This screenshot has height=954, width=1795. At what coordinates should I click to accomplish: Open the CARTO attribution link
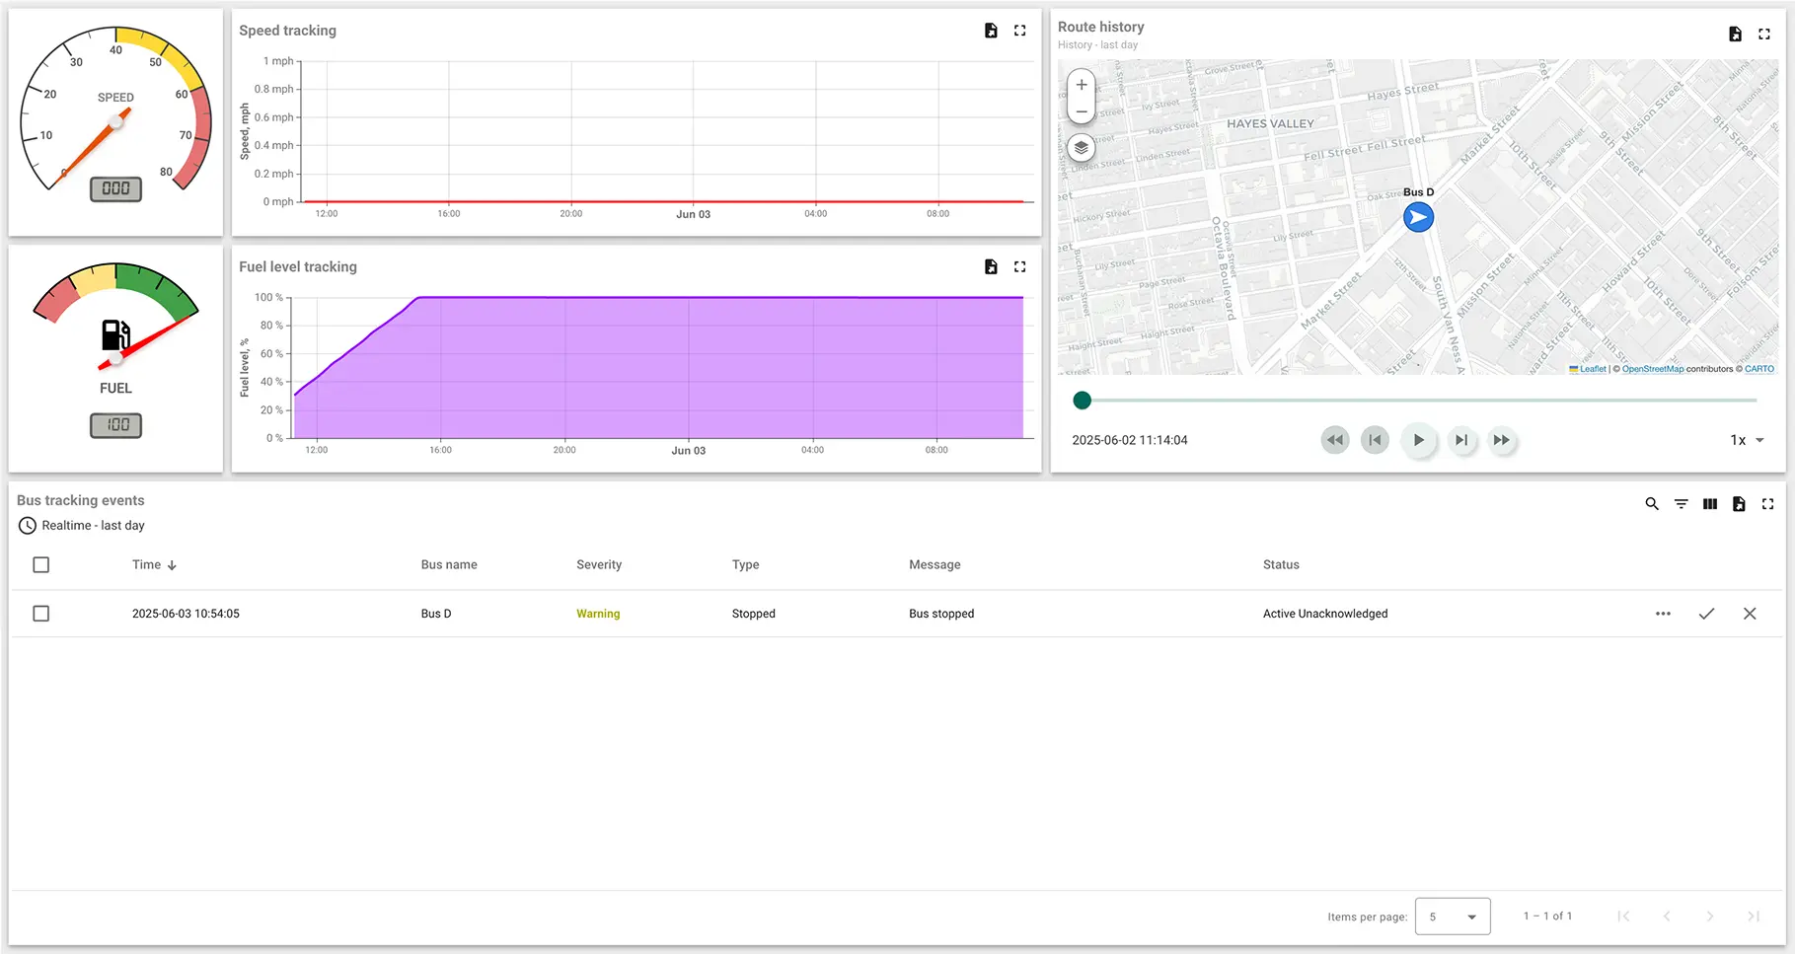click(x=1758, y=369)
